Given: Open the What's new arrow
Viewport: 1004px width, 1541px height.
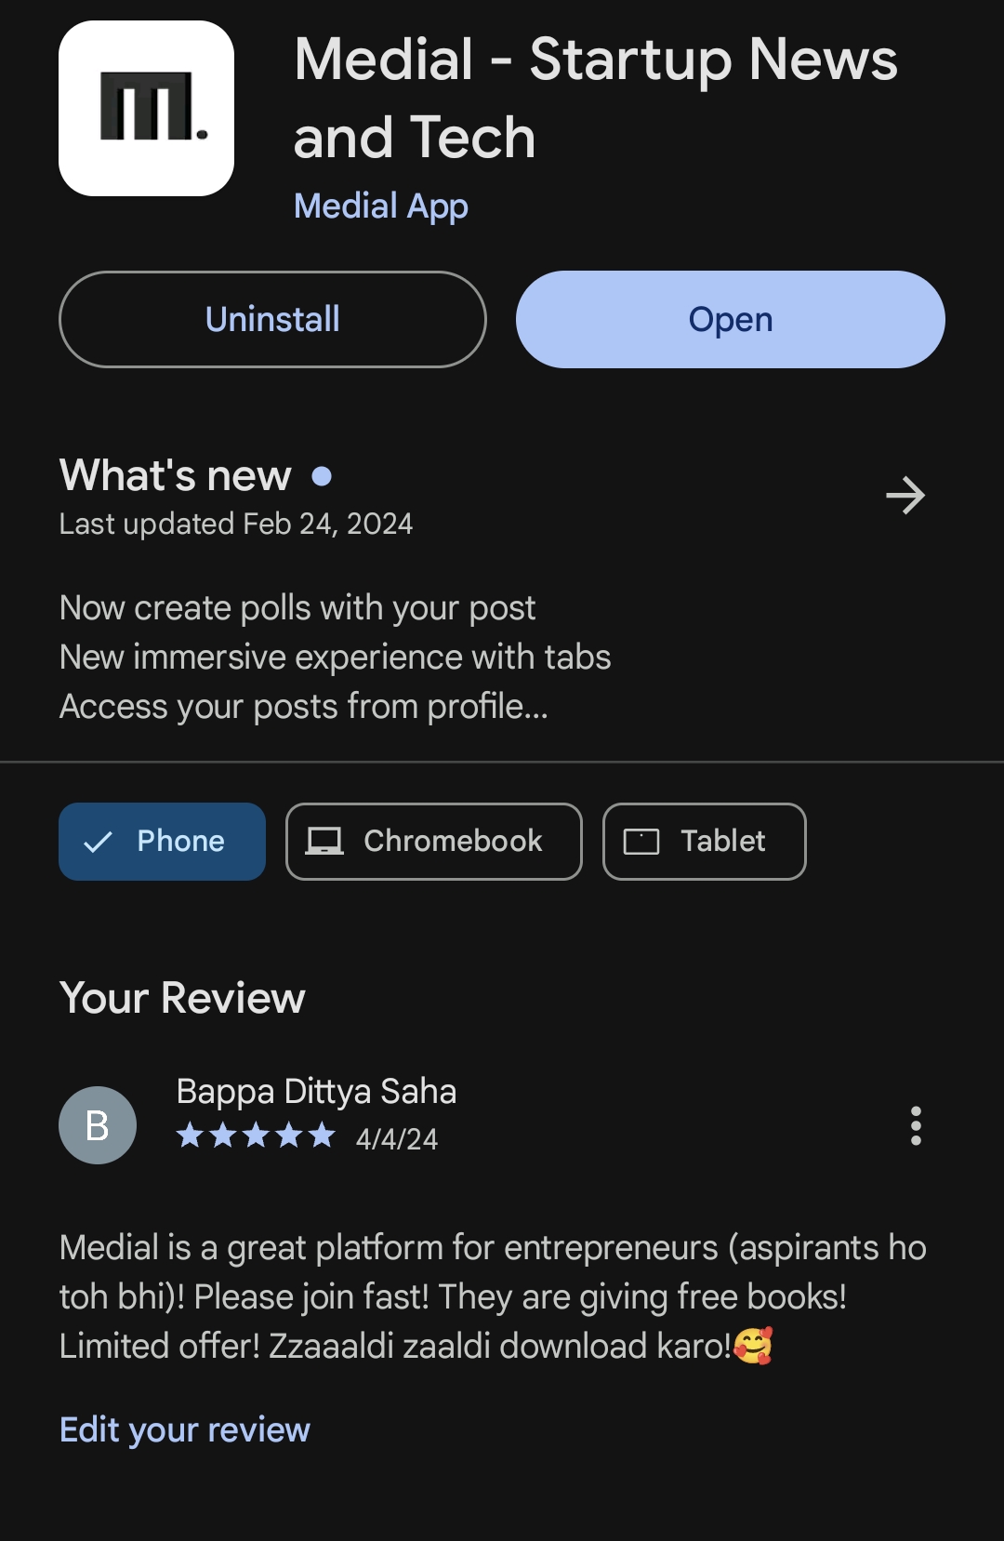Looking at the screenshot, I should pyautogui.click(x=905, y=496).
